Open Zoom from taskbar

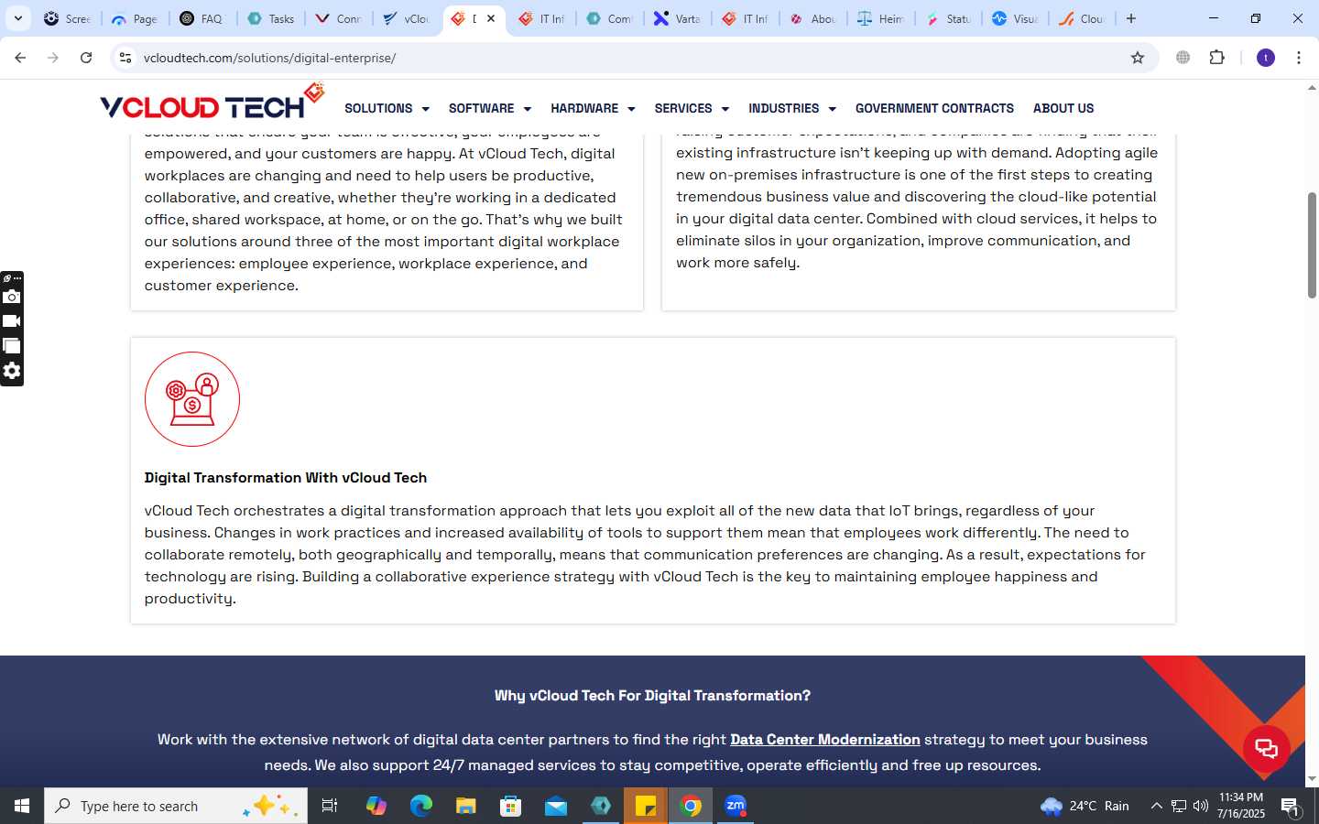736,806
